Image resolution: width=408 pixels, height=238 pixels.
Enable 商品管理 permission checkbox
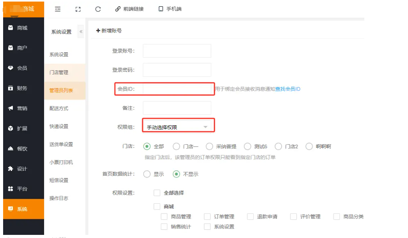[x=164, y=217]
